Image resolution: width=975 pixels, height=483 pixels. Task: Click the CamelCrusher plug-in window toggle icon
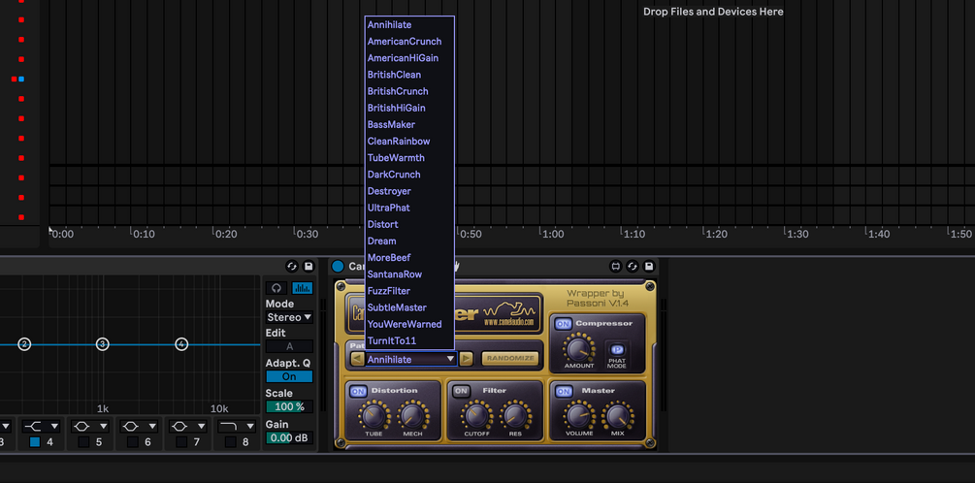[616, 266]
